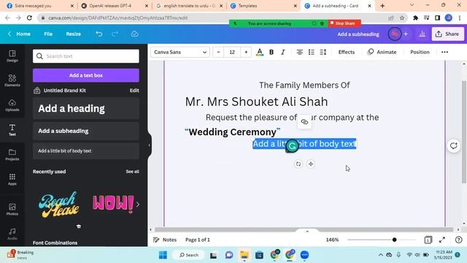467x263 pixels.
Task: Open the Projects panel in sidebar
Action: [12, 155]
